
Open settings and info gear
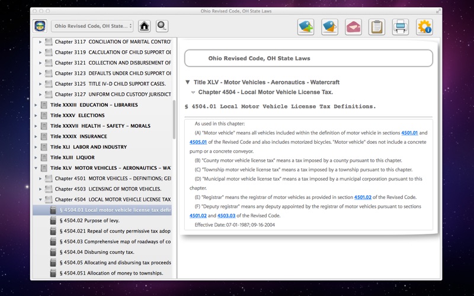(x=424, y=27)
